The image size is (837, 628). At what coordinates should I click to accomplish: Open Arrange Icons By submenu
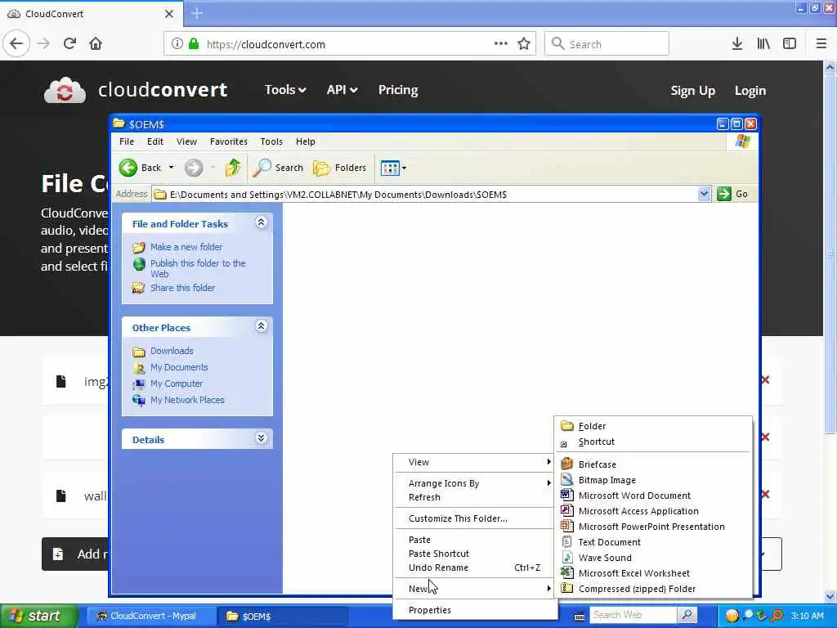[x=474, y=483]
